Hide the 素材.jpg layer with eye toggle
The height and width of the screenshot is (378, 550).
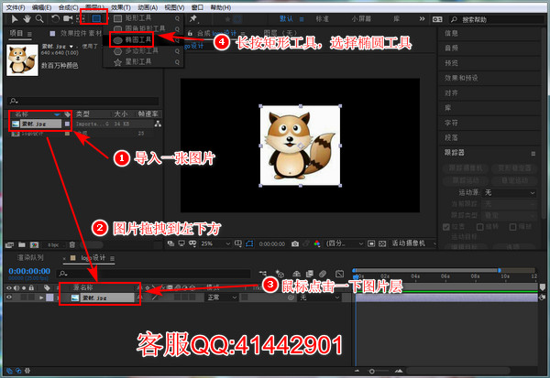click(x=9, y=297)
